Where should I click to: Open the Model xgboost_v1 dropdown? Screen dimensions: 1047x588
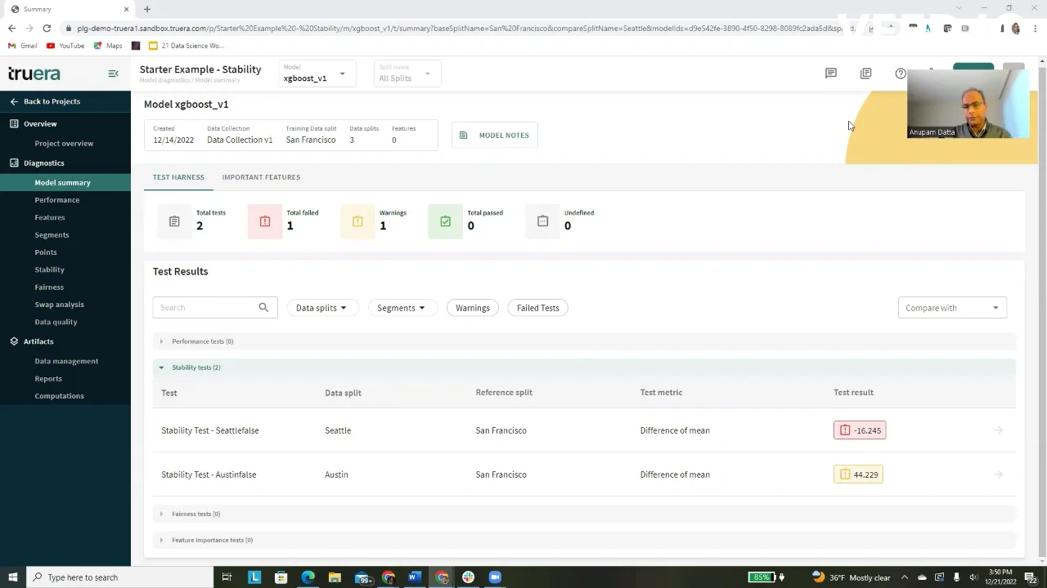317,73
